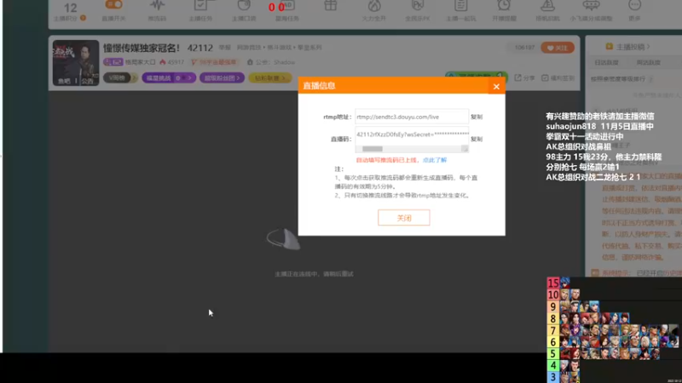
Task: Click the 拳皇系列 category breadcrumb
Action: (x=309, y=48)
